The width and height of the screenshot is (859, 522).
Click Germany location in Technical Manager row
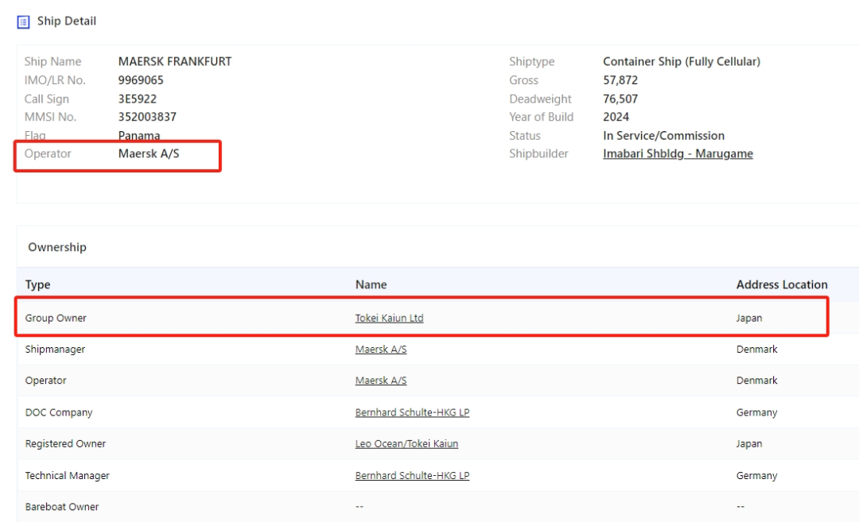[x=756, y=475]
